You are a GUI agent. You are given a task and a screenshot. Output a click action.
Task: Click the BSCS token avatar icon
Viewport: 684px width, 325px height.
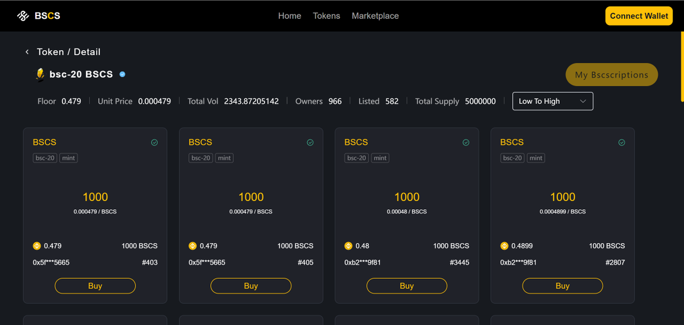click(x=40, y=74)
